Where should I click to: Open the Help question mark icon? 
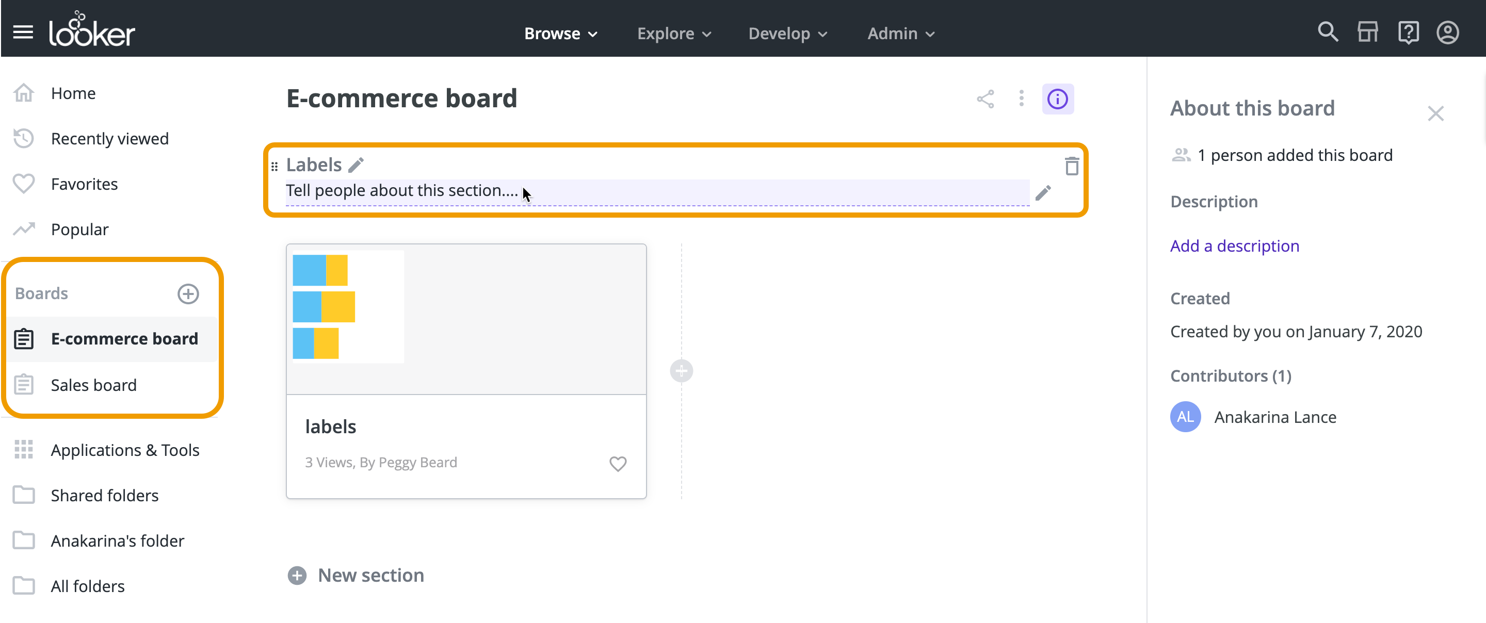1408,32
